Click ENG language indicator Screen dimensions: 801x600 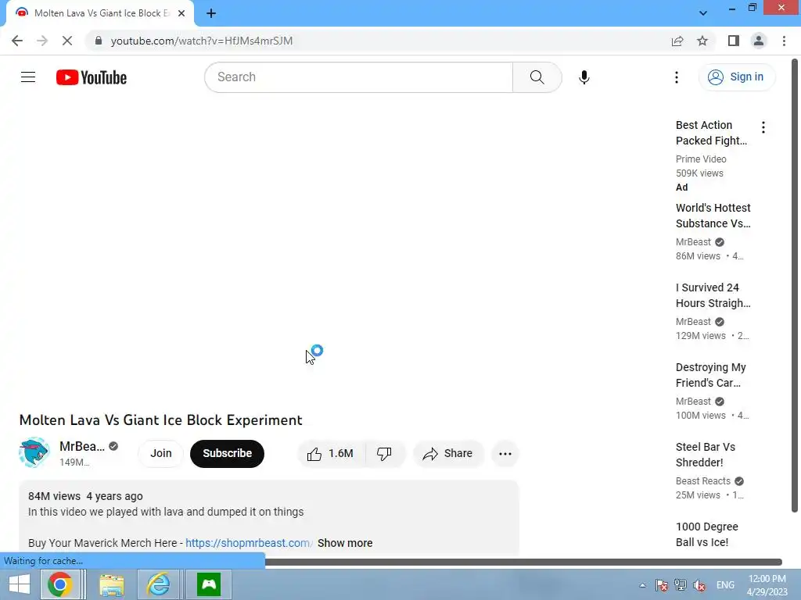point(725,585)
